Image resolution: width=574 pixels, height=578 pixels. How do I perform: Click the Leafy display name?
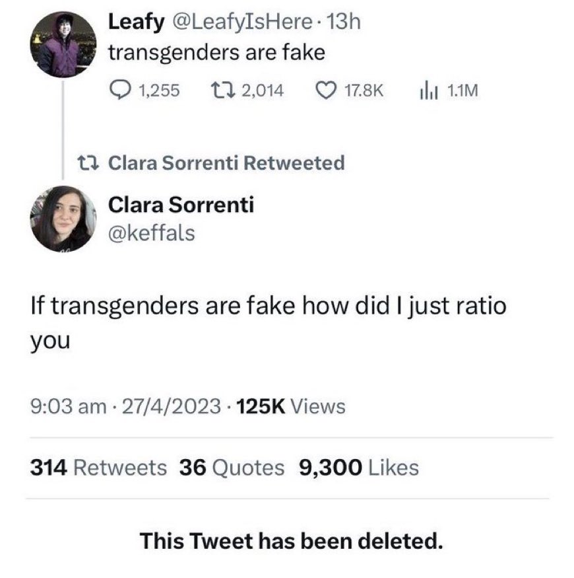[137, 22]
